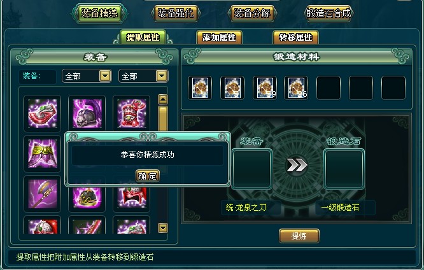
Task: Confirm the success dialog with 确定
Action: click(147, 176)
